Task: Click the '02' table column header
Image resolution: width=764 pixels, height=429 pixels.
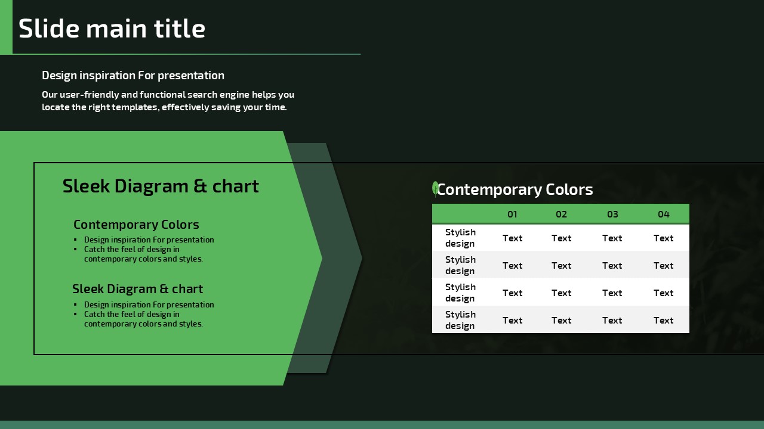Action: coord(561,214)
